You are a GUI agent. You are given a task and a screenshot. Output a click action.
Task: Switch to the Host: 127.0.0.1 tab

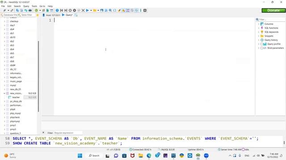click(51, 15)
